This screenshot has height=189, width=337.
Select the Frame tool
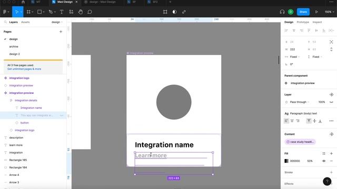28,12
